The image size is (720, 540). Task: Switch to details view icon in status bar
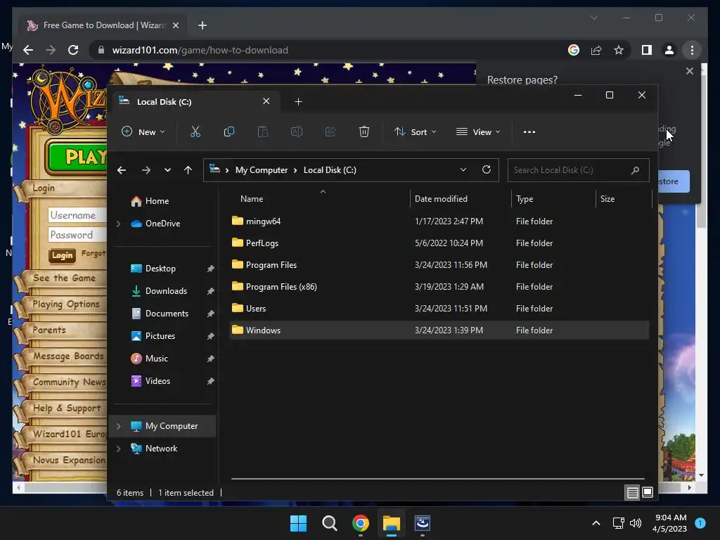pyautogui.click(x=632, y=493)
